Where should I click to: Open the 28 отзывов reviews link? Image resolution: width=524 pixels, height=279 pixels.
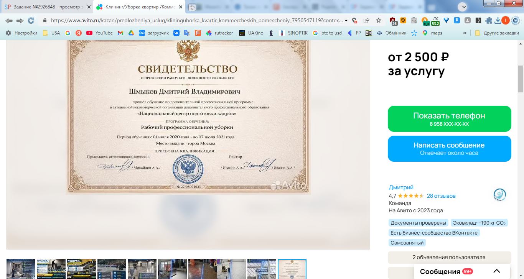[441, 196]
